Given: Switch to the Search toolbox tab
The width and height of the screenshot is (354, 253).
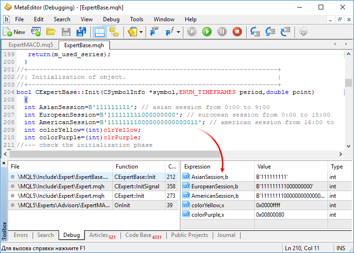Looking at the screenshot, I should 45,235.
